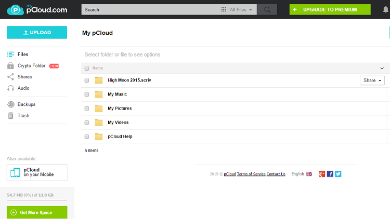The width and height of the screenshot is (390, 219).
Task: Click the pCloud logo icon
Action: [16, 10]
